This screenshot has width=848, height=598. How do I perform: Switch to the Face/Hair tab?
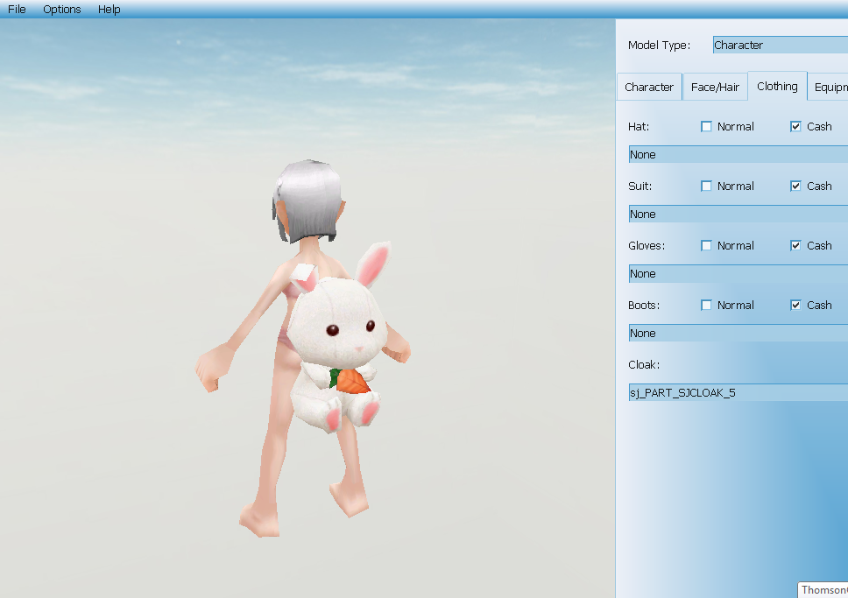[715, 88]
